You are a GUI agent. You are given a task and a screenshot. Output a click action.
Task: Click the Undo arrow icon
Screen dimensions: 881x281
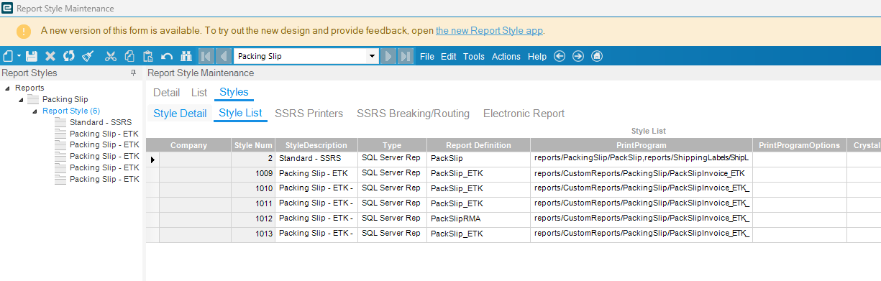coord(167,56)
